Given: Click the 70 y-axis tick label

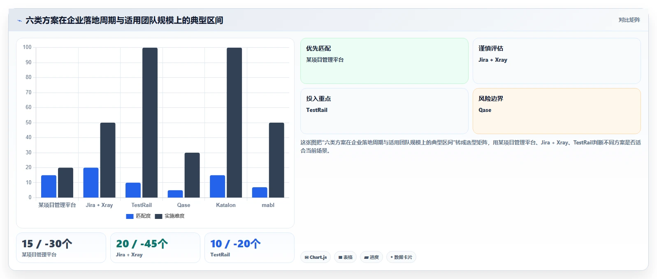Looking at the screenshot, I should click(x=28, y=92).
